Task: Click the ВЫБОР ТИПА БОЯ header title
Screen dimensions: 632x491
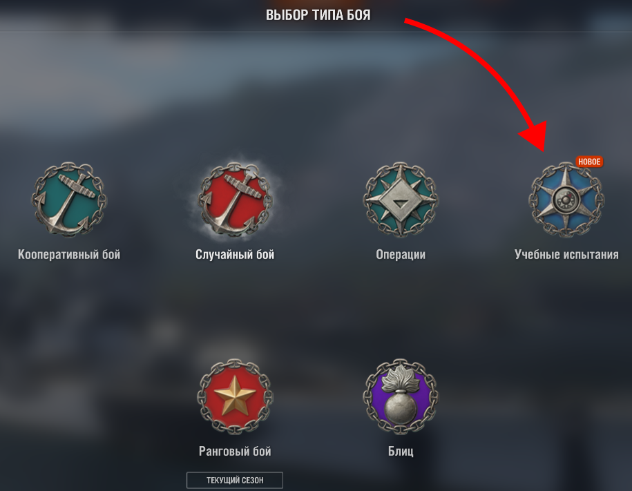Action: tap(318, 15)
